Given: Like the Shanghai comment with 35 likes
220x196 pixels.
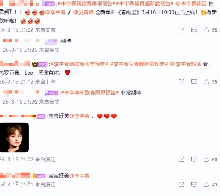Looking at the screenshot, I should [206, 81].
